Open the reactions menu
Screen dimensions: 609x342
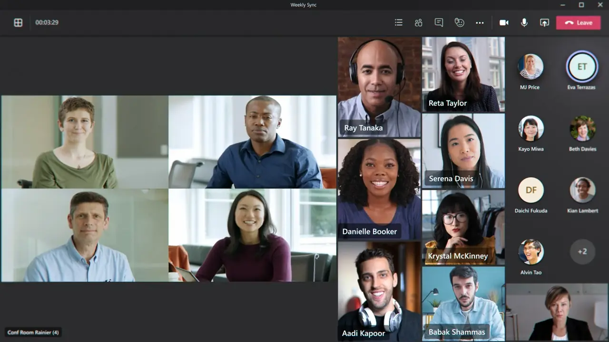459,23
